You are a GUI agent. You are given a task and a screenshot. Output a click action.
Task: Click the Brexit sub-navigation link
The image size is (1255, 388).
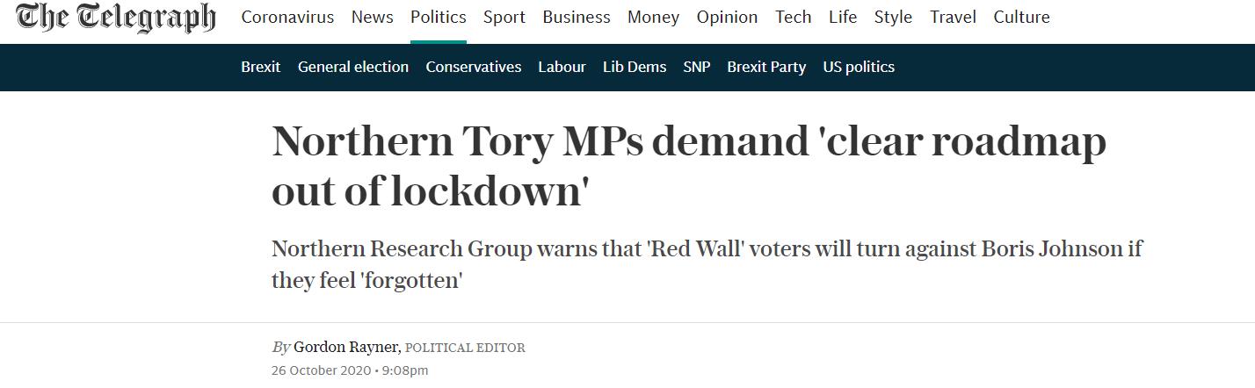(260, 67)
